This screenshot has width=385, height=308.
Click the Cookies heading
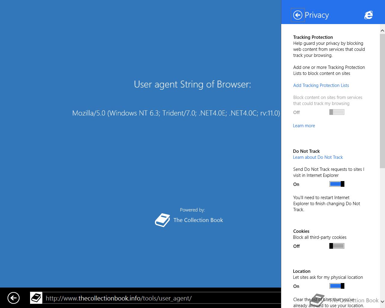301,231
